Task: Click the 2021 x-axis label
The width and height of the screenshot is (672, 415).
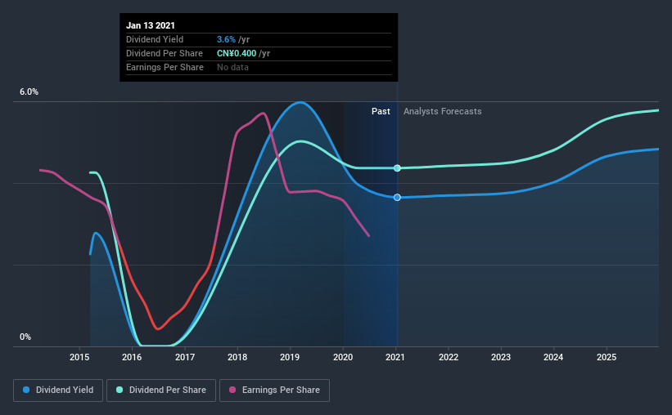Action: tap(395, 357)
